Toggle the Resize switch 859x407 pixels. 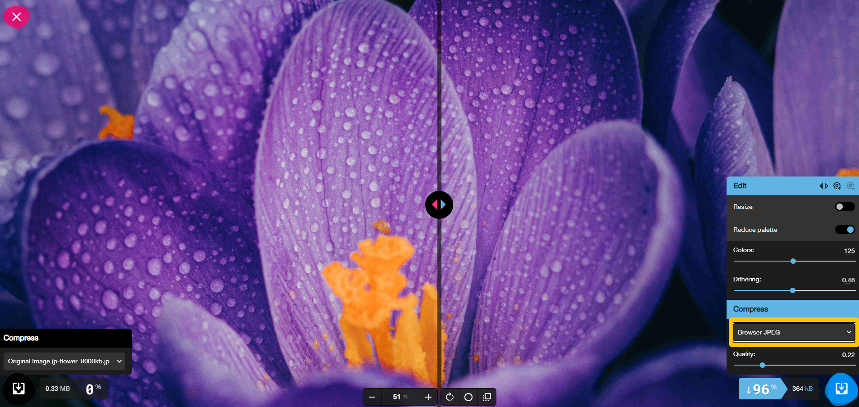845,207
